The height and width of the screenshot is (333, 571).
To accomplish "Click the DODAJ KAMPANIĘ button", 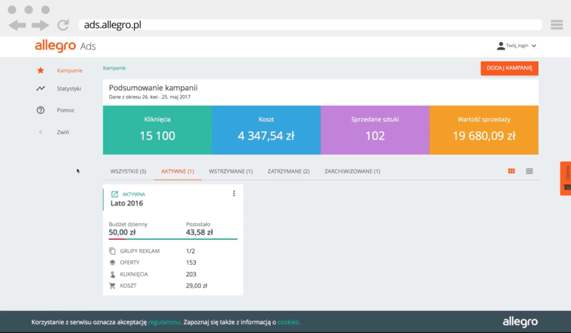I will [510, 68].
